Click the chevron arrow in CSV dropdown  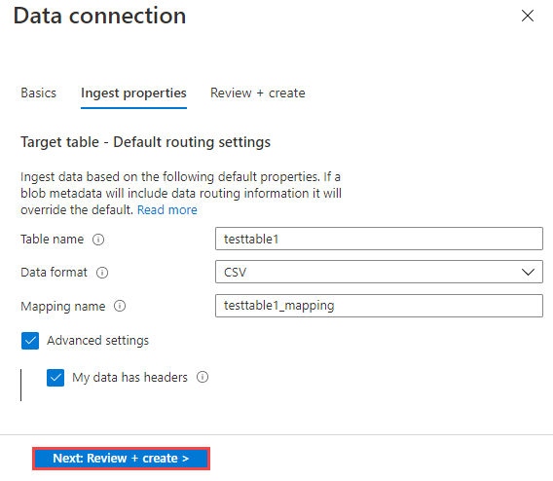pos(528,273)
